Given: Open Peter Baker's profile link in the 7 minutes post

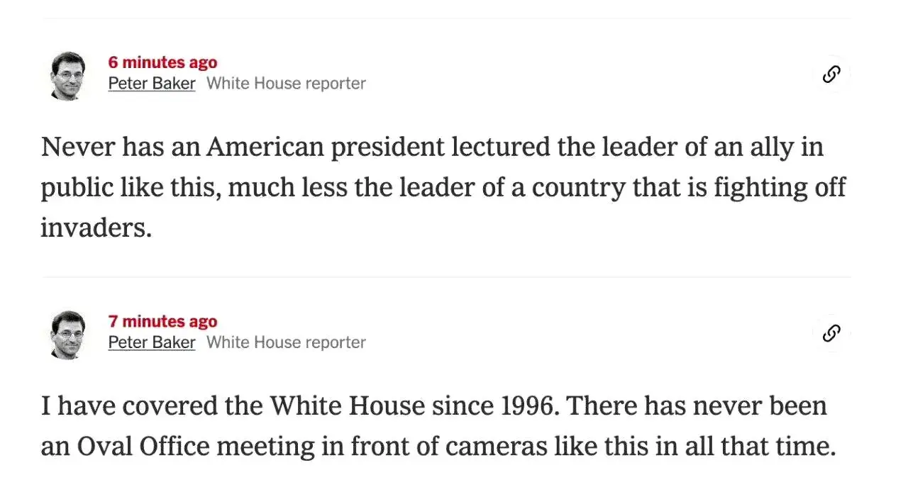Looking at the screenshot, I should coord(152,342).
